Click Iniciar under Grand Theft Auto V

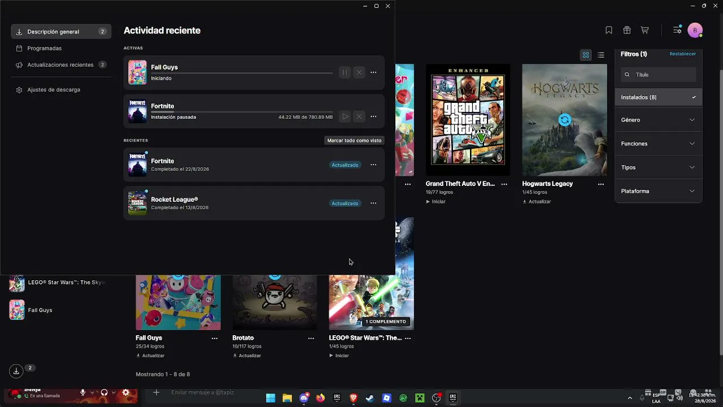click(x=435, y=202)
